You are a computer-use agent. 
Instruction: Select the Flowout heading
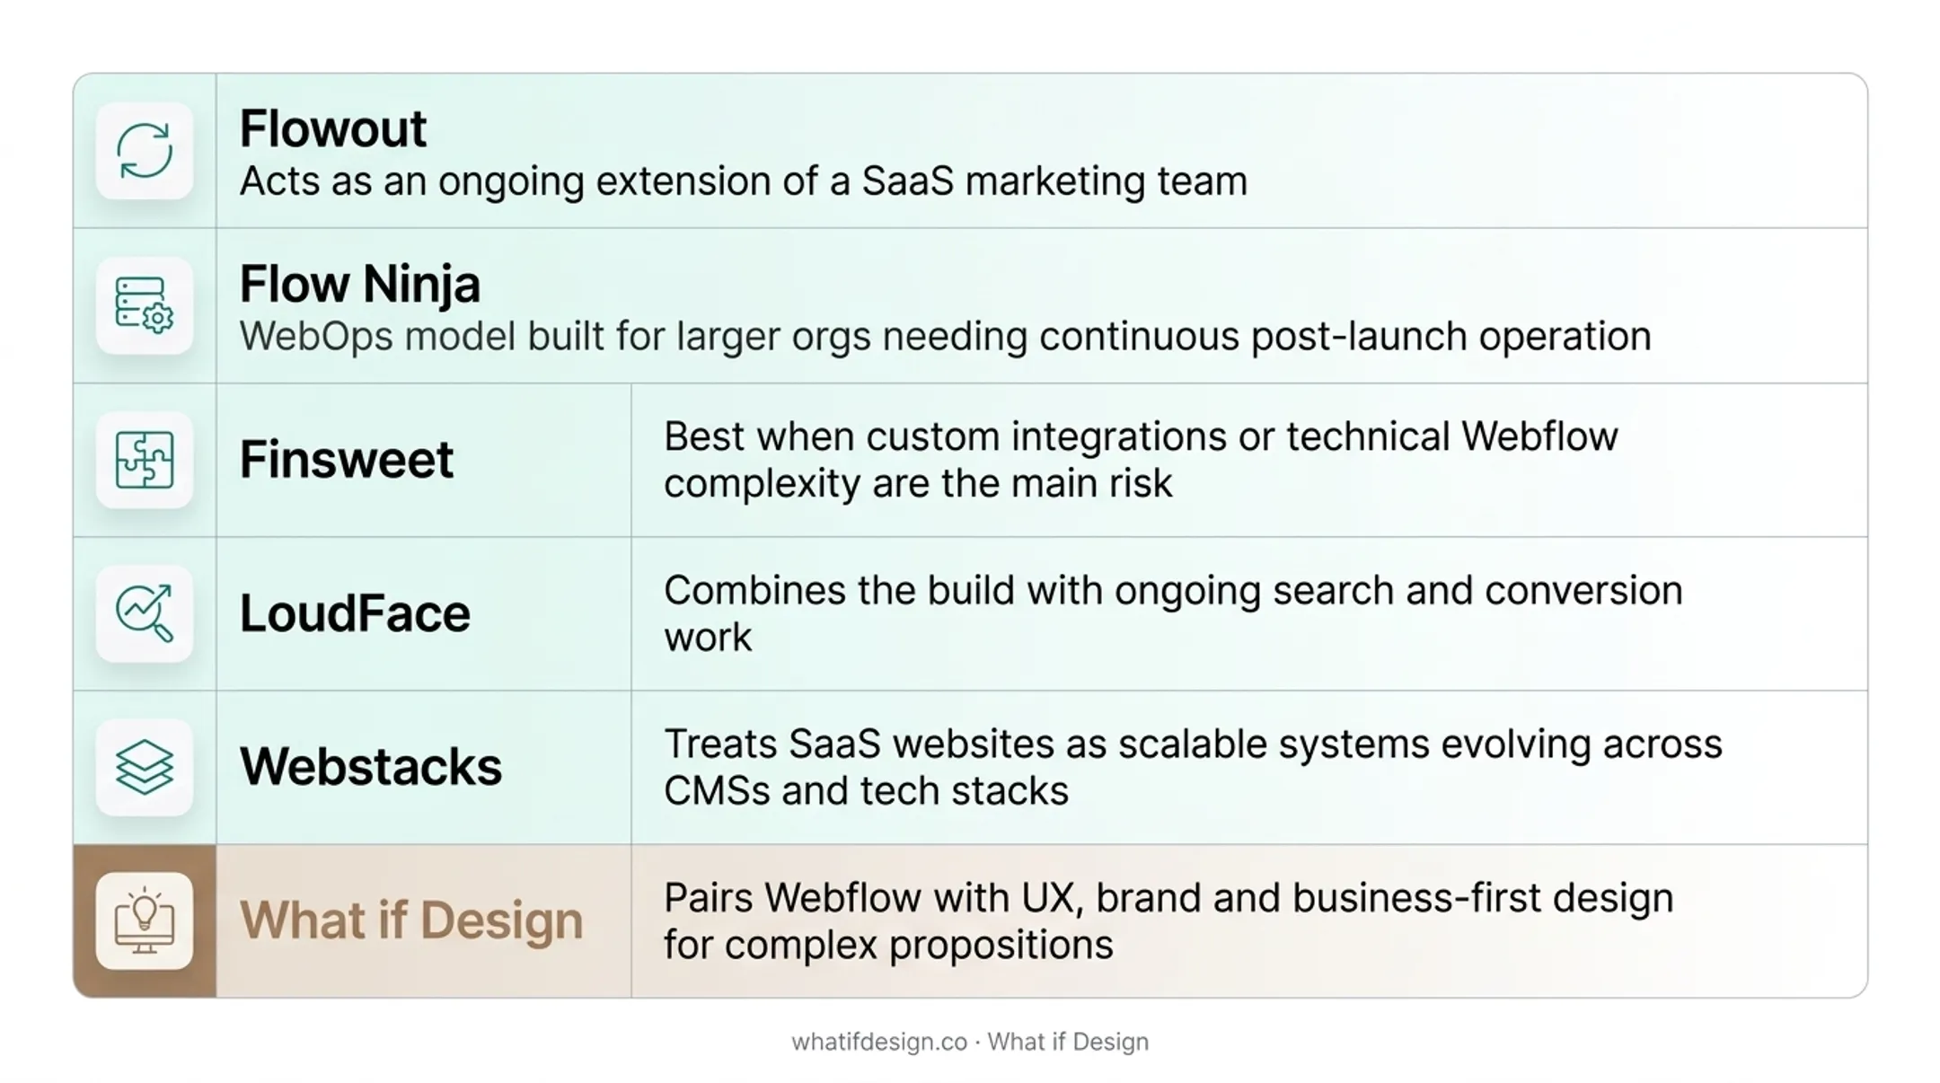[333, 128]
